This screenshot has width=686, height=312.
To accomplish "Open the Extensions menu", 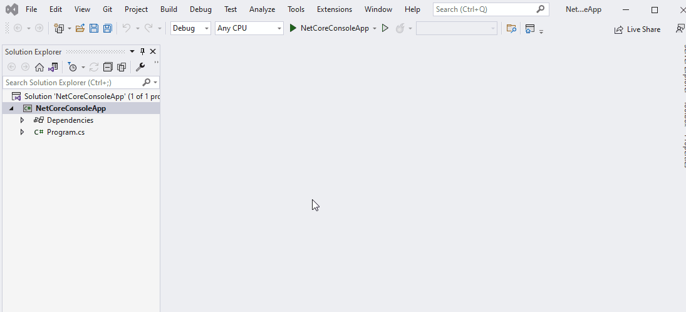I will pyautogui.click(x=335, y=9).
